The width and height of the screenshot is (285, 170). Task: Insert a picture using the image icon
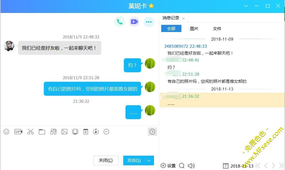[x=64, y=132]
